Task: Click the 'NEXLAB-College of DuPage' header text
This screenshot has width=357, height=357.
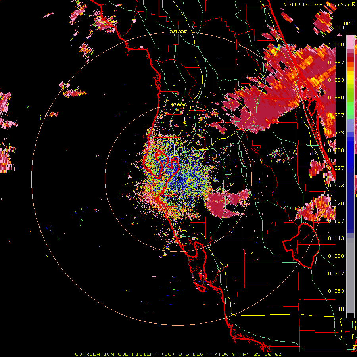Action: tap(317, 4)
